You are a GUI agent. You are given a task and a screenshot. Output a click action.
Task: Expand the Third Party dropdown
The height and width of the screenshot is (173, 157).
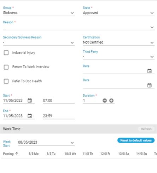tap(119, 57)
